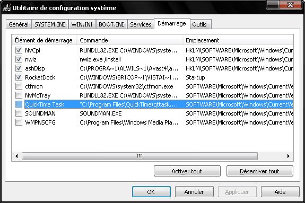
Task: Click the Activer tout button
Action: point(187,171)
